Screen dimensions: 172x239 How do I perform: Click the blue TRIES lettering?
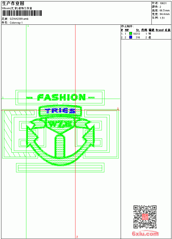tap(60, 111)
